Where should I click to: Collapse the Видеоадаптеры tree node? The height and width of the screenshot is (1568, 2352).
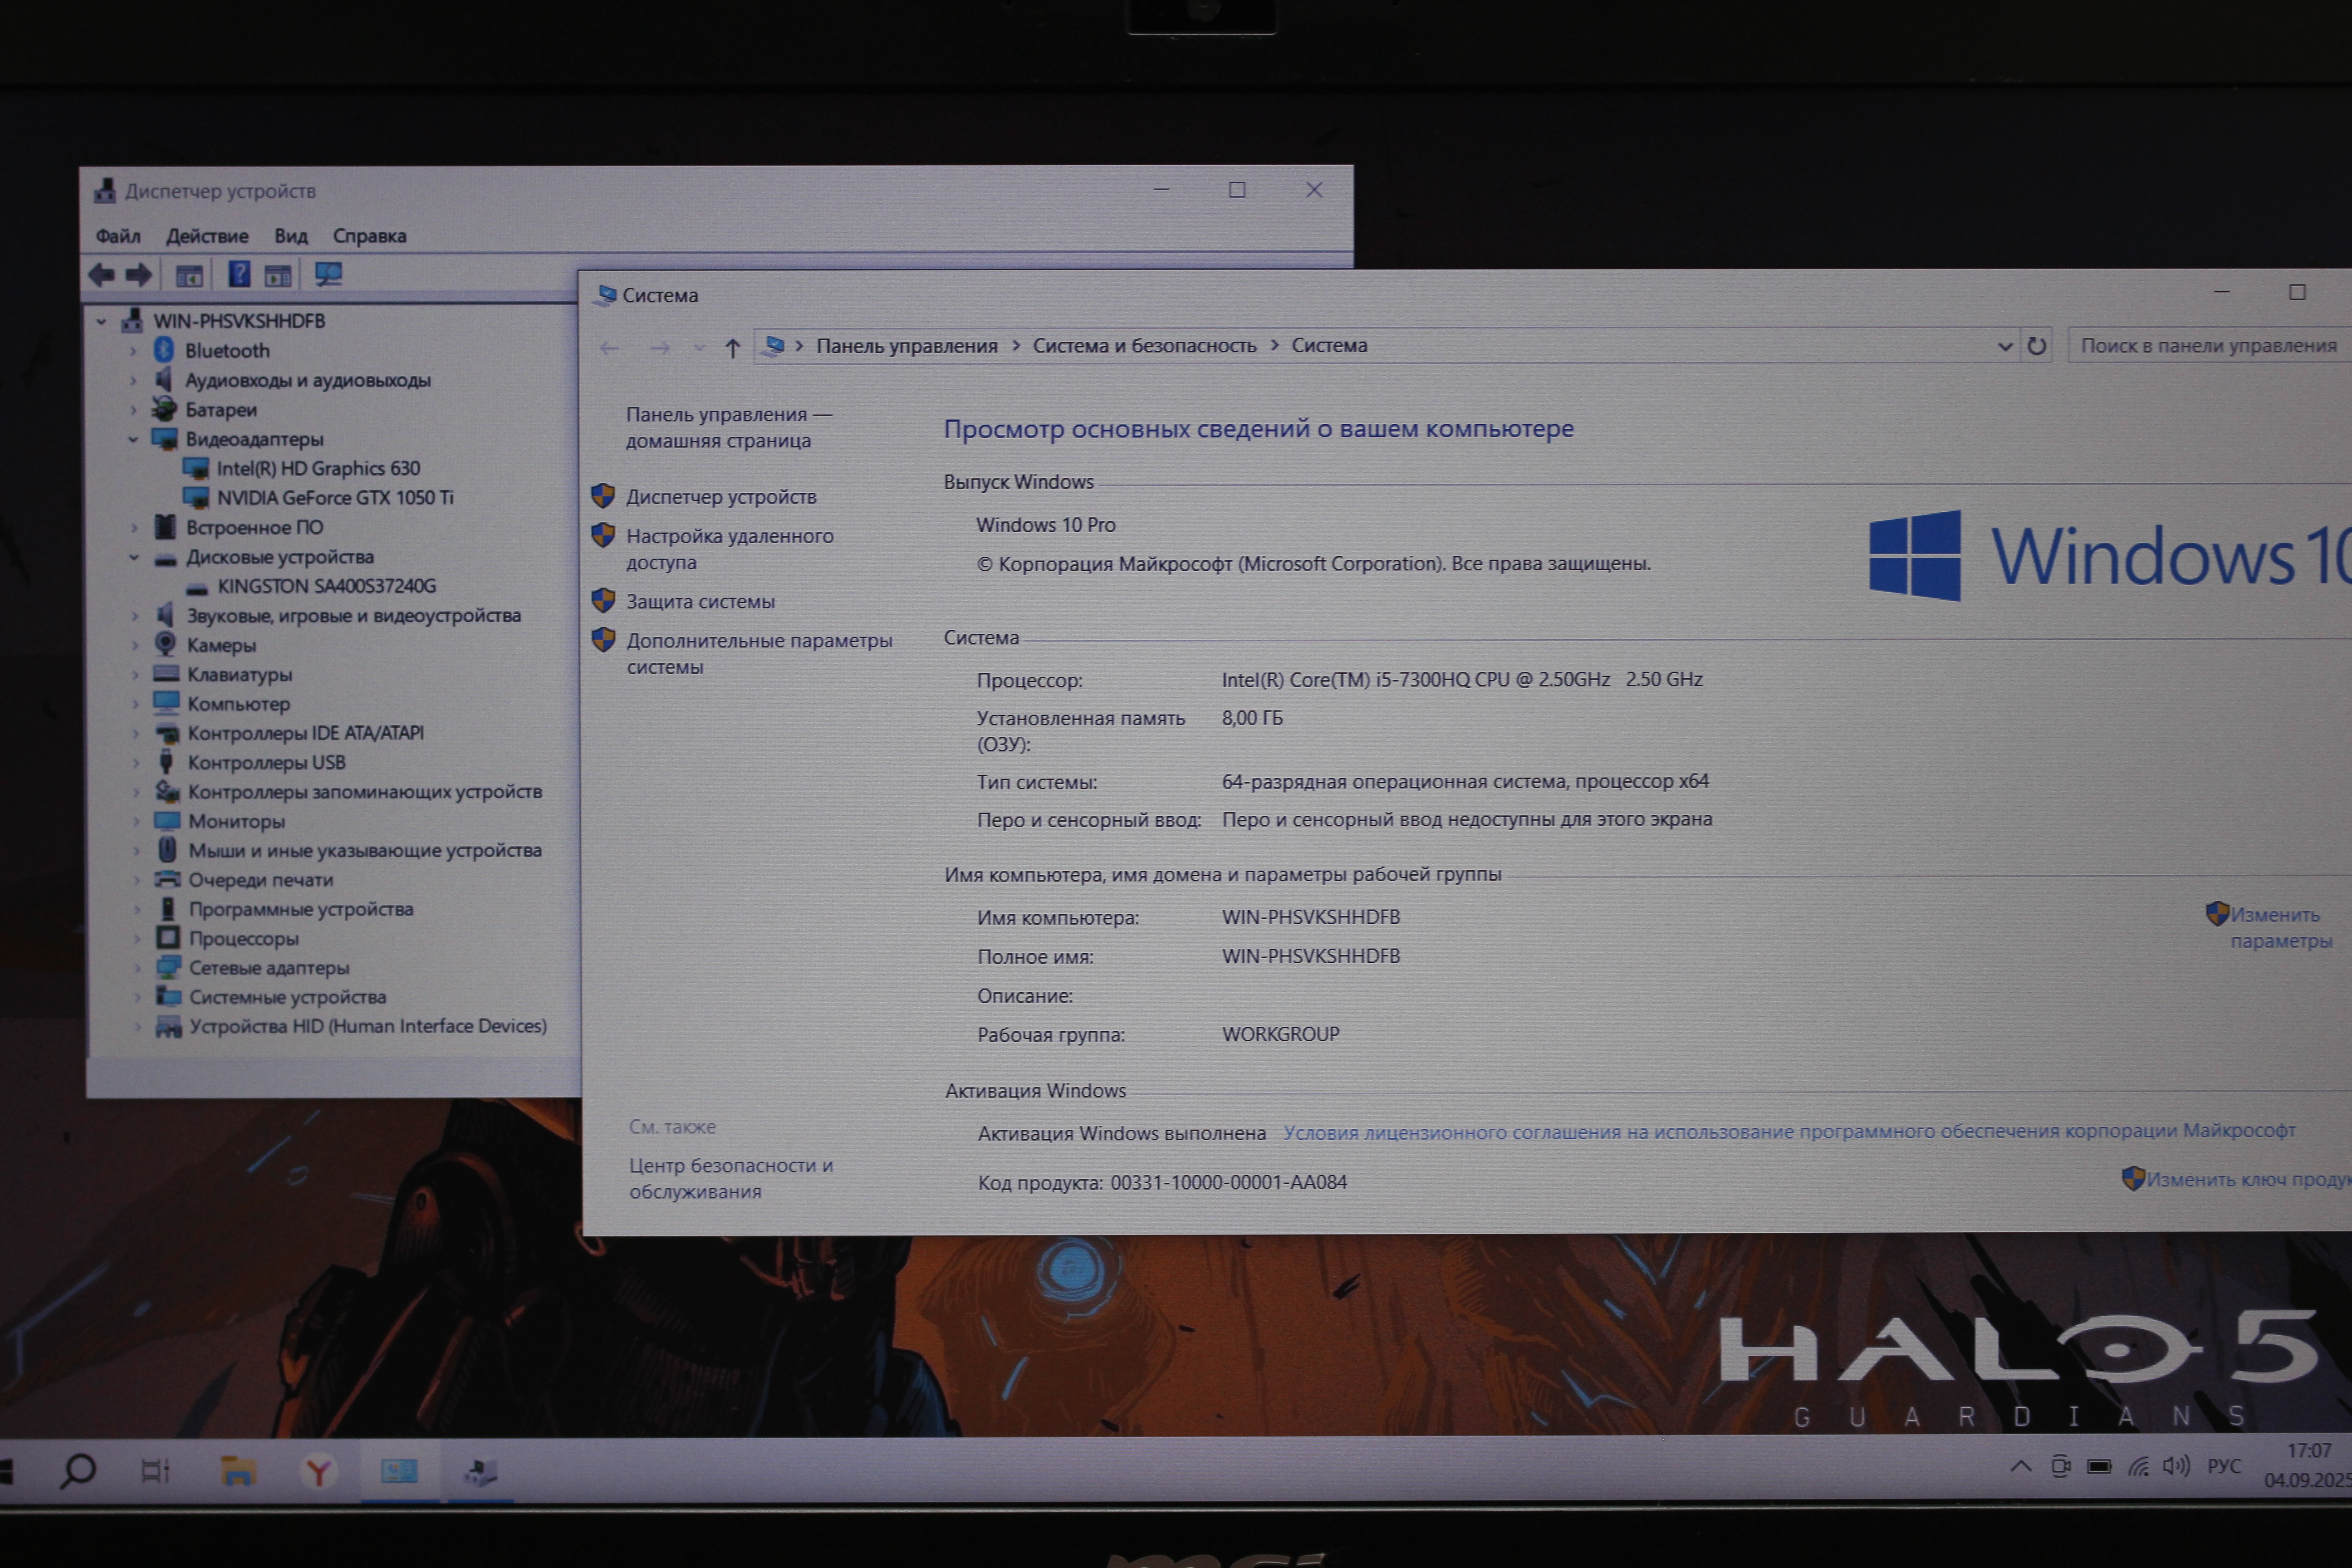click(x=133, y=439)
